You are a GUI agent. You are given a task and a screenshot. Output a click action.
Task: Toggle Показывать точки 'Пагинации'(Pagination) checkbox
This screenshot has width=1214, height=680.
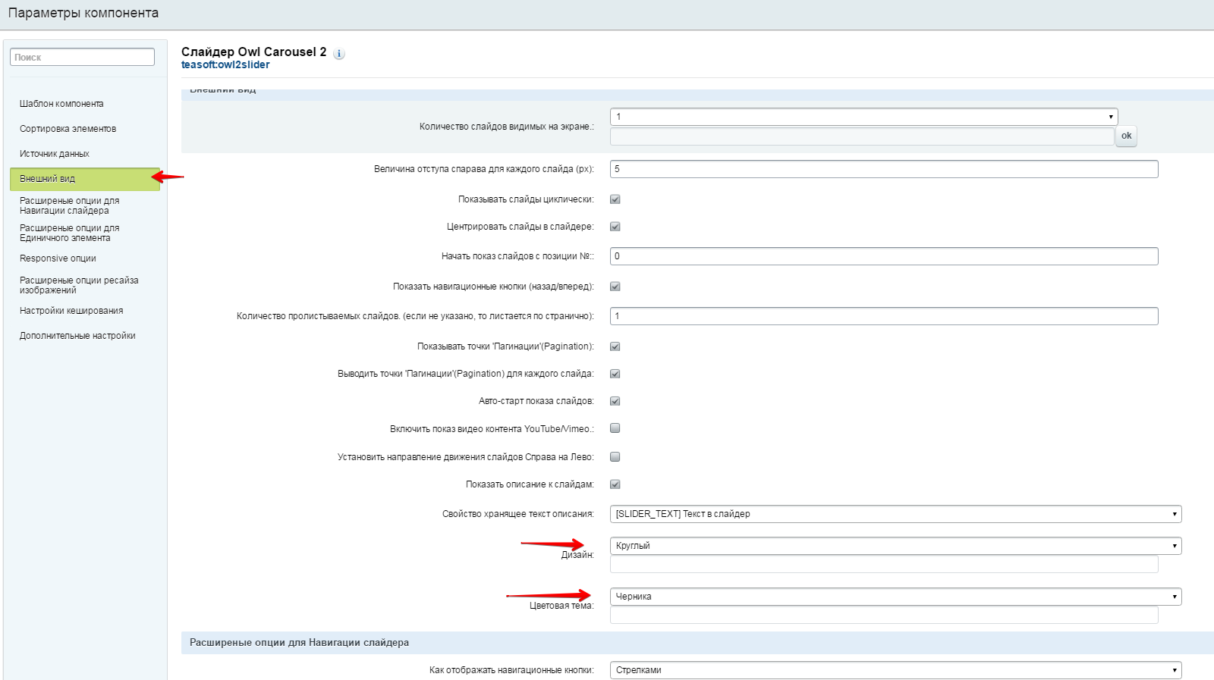pos(615,346)
